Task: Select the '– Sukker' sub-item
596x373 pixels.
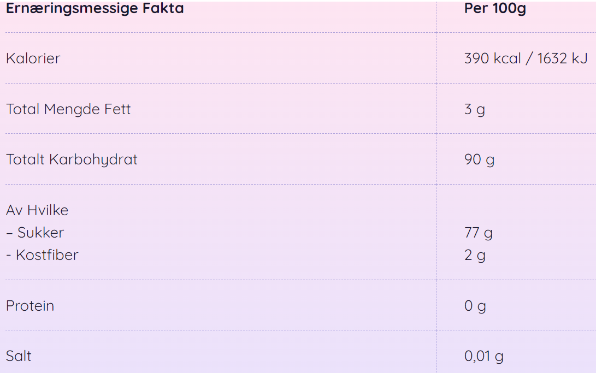Action: coord(36,233)
